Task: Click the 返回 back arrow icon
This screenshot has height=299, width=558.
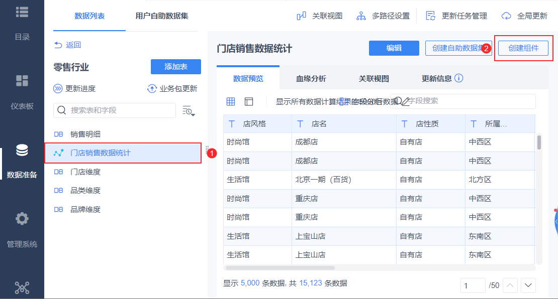Action: click(x=58, y=45)
